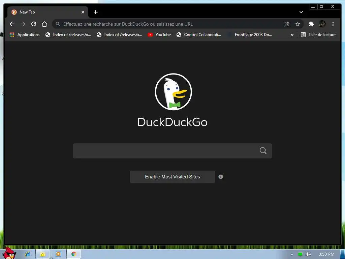Click Enable Most Visited Sites button

[172, 177]
